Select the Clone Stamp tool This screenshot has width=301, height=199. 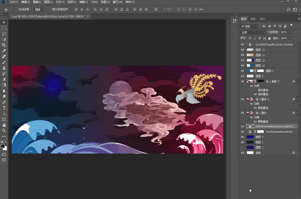click(x=4, y=68)
